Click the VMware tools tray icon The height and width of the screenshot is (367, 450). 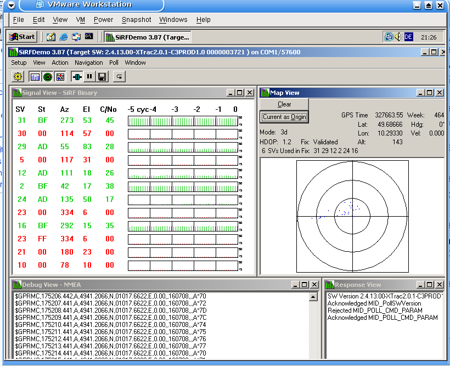tap(389, 37)
